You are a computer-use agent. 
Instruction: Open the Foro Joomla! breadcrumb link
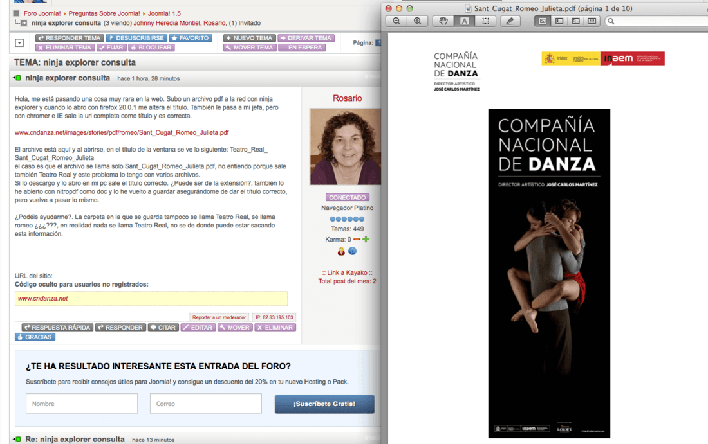click(42, 13)
